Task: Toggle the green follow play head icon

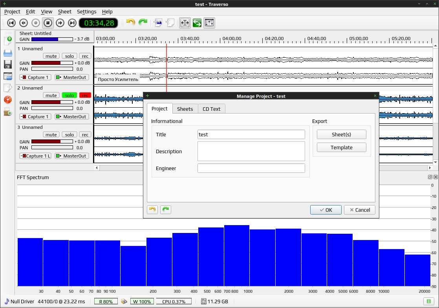Action: [197, 23]
